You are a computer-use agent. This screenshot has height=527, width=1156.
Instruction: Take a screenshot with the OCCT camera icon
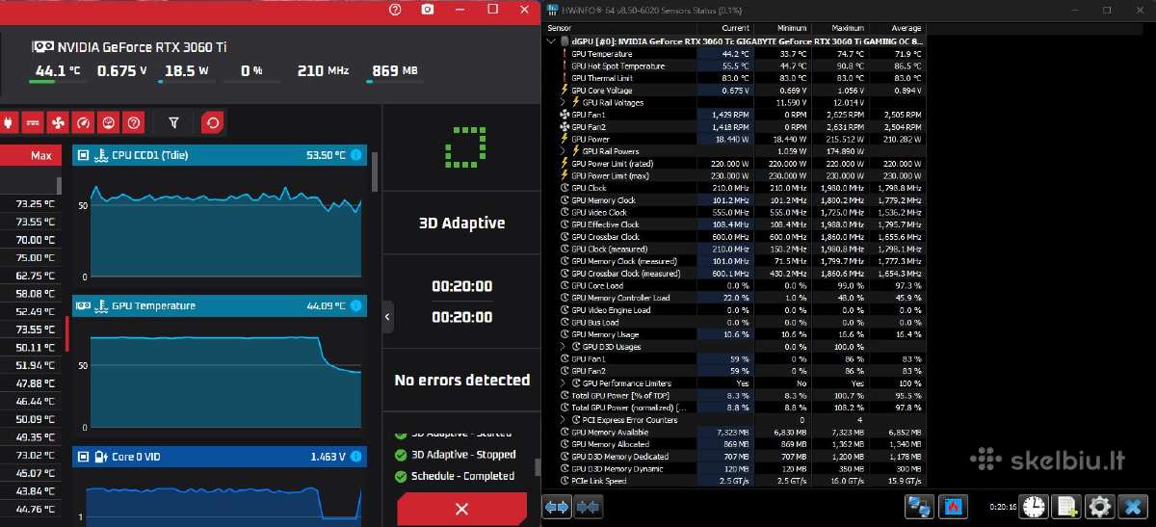(x=428, y=10)
